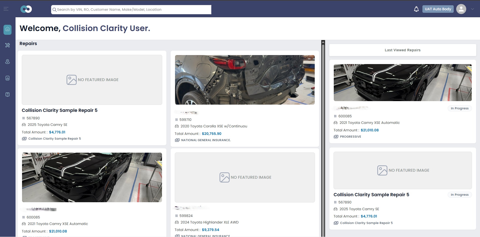
Task: Click Last Viewed Repairs header
Action: (403, 50)
